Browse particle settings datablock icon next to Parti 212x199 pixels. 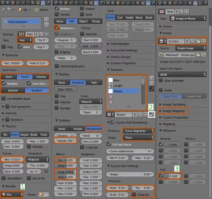click(22, 34)
